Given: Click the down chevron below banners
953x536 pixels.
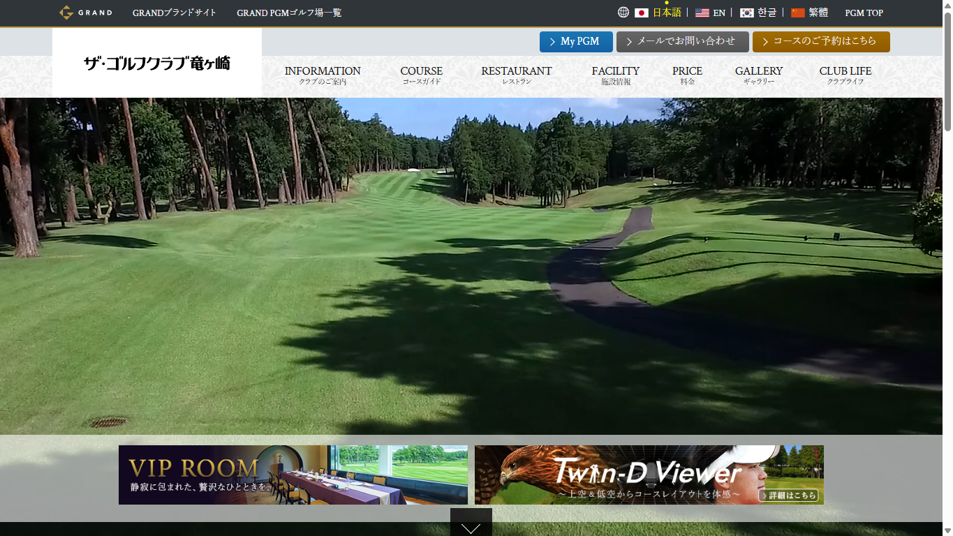Looking at the screenshot, I should pyautogui.click(x=471, y=522).
